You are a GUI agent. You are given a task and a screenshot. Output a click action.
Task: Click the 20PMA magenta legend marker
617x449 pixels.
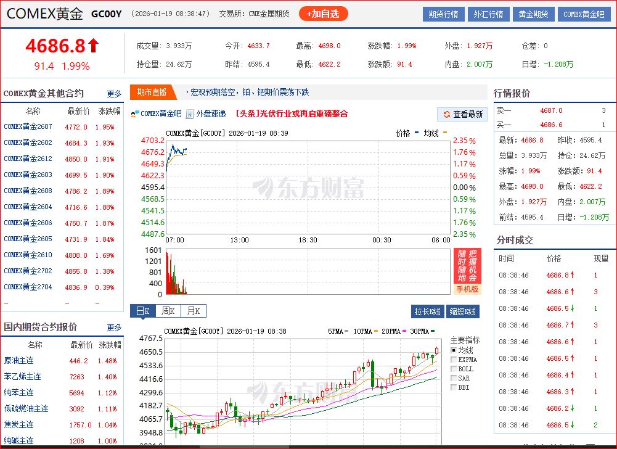(404, 331)
